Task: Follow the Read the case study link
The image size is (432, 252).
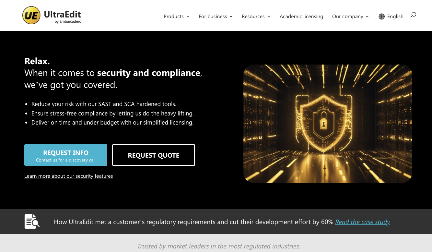Action: point(363,222)
